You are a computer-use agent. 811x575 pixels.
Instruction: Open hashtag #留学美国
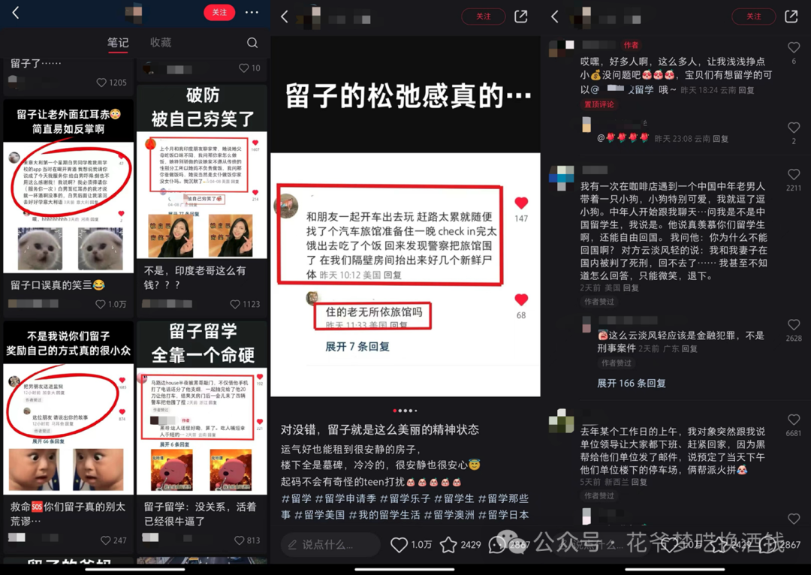pos(320,515)
